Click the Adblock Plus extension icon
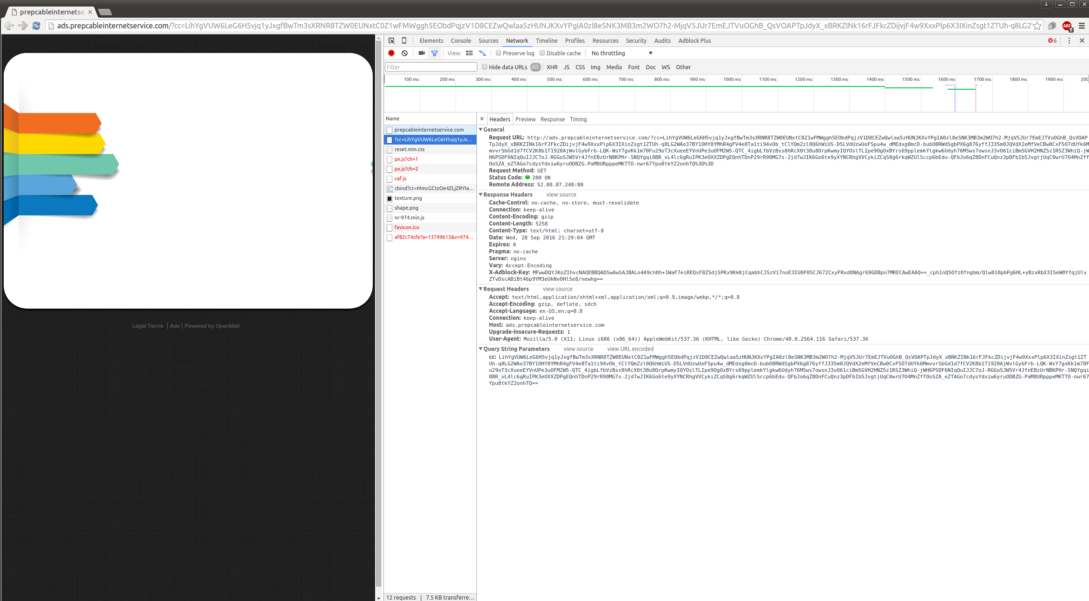Viewport: 1089px width, 601px height. click(x=1067, y=26)
